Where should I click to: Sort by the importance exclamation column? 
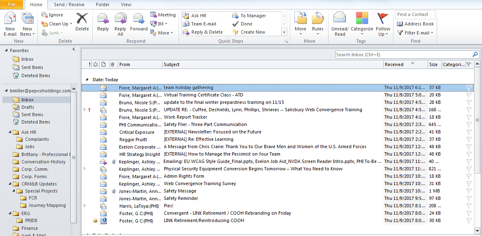click(89, 64)
